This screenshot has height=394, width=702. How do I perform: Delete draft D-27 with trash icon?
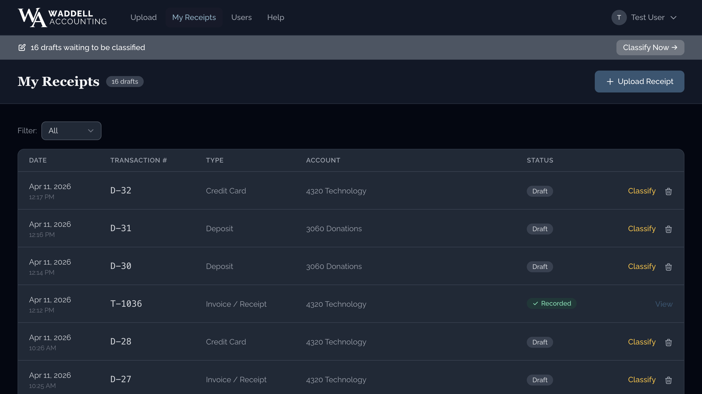(x=669, y=380)
